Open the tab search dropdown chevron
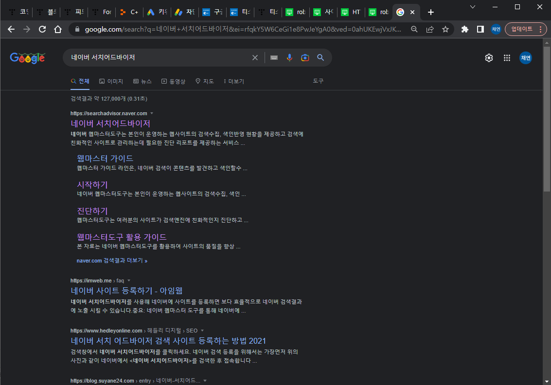This screenshot has width=551, height=385. 473,7
